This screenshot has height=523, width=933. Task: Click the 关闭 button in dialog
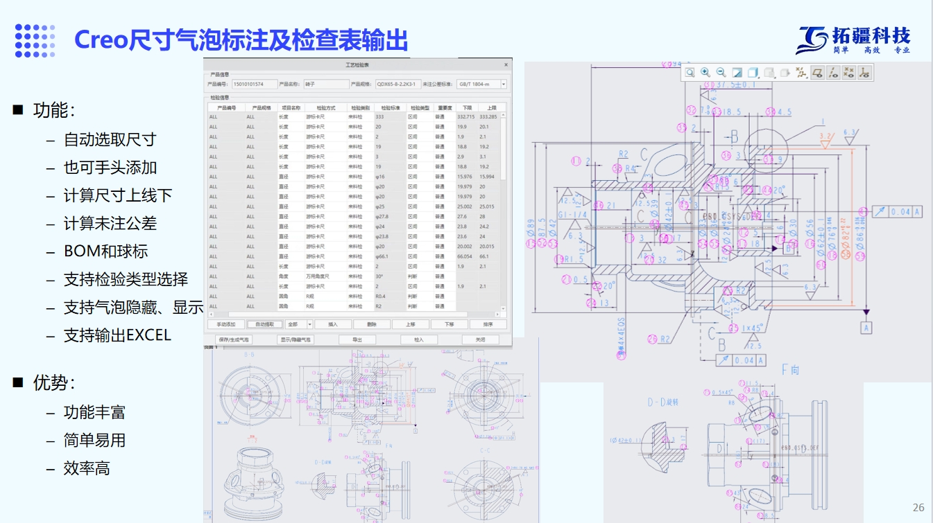481,339
